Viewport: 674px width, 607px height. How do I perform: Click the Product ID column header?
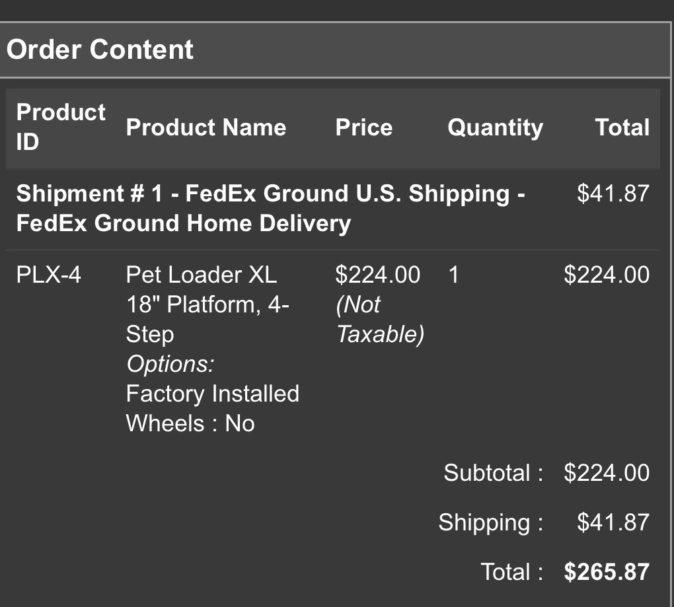[60, 127]
